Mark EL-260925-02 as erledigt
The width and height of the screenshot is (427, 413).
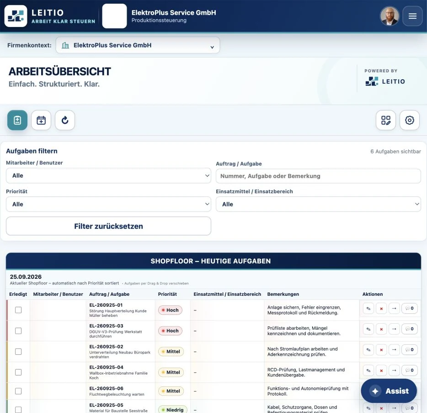tap(18, 351)
